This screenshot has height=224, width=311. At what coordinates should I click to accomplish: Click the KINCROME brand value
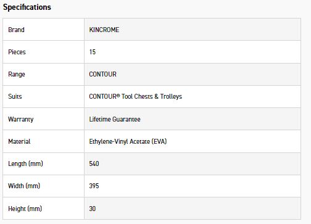click(104, 30)
